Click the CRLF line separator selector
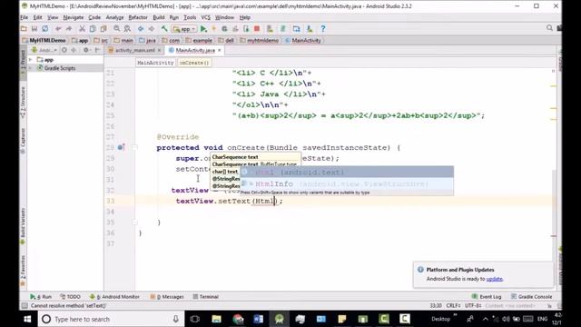The height and width of the screenshot is (327, 581). (x=453, y=305)
